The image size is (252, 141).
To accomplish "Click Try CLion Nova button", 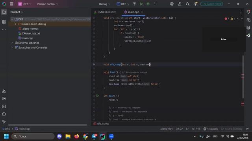I will click(x=211, y=4).
